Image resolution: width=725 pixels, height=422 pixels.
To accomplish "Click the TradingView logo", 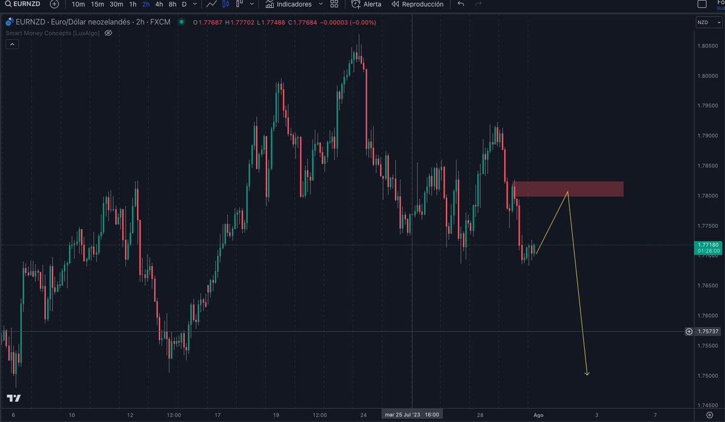I will (14, 398).
